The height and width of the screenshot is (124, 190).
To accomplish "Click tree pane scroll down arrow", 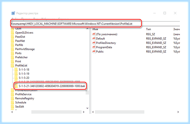I will pos(87,108).
